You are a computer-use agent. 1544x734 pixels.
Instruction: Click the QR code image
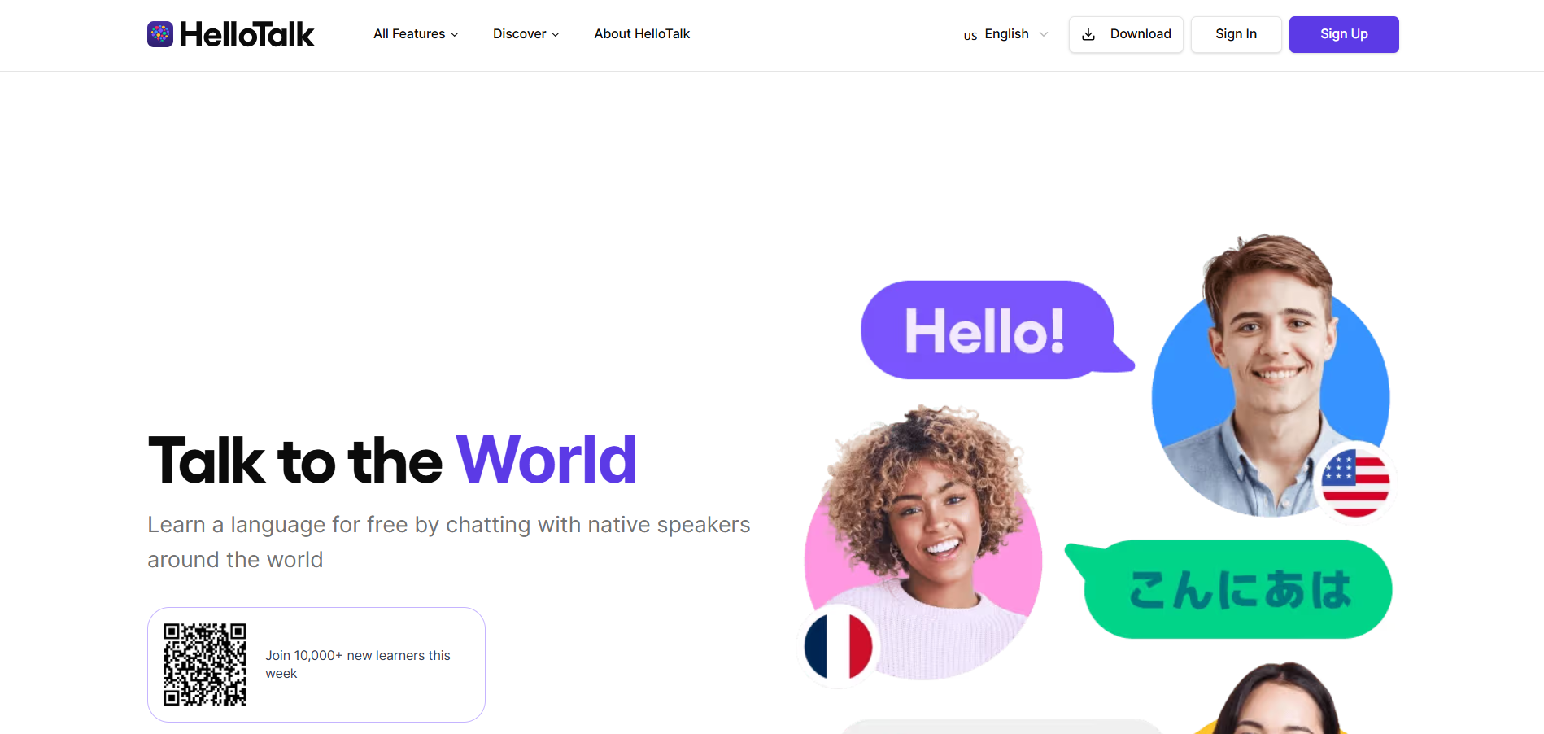coord(205,665)
